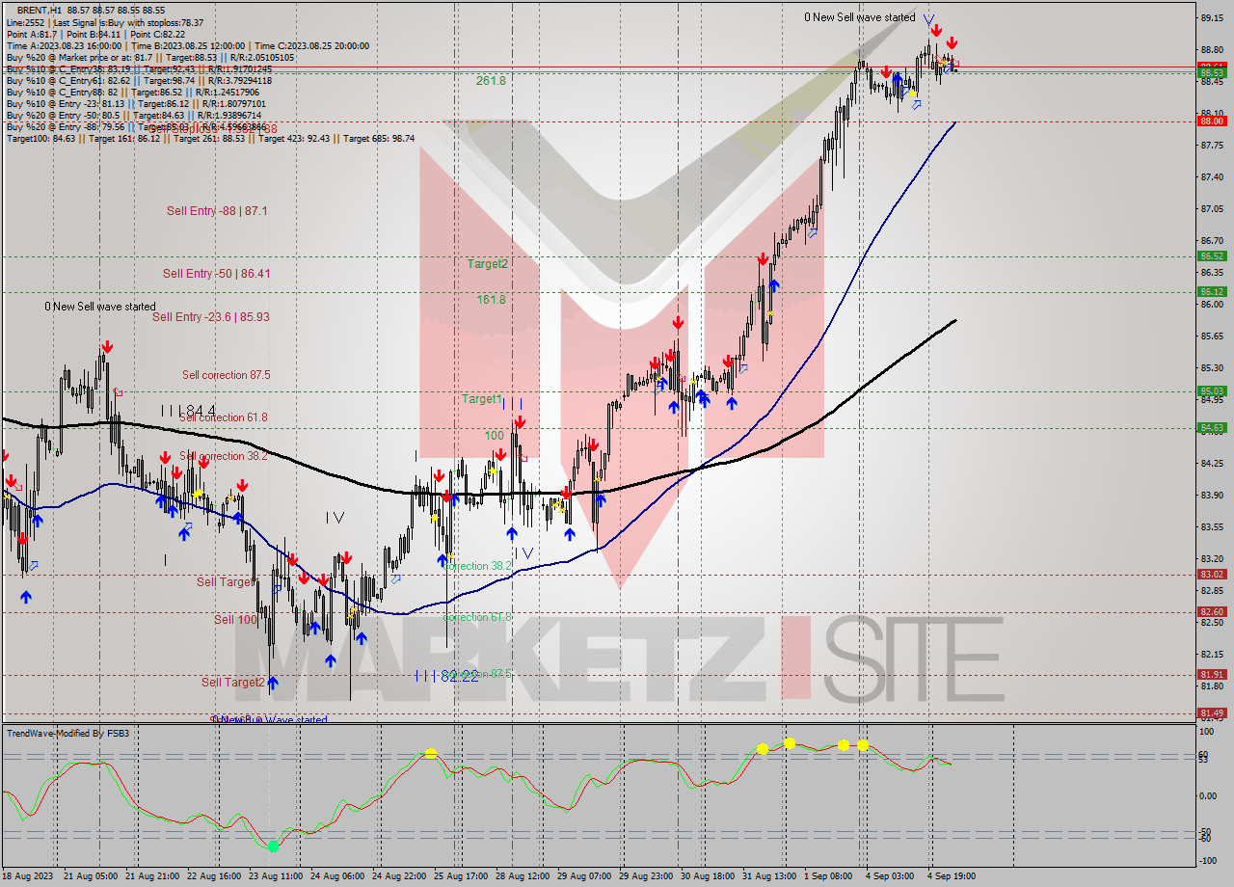Click the '25 Aug 17:00' time axis label
1234x887 pixels.
point(459,876)
